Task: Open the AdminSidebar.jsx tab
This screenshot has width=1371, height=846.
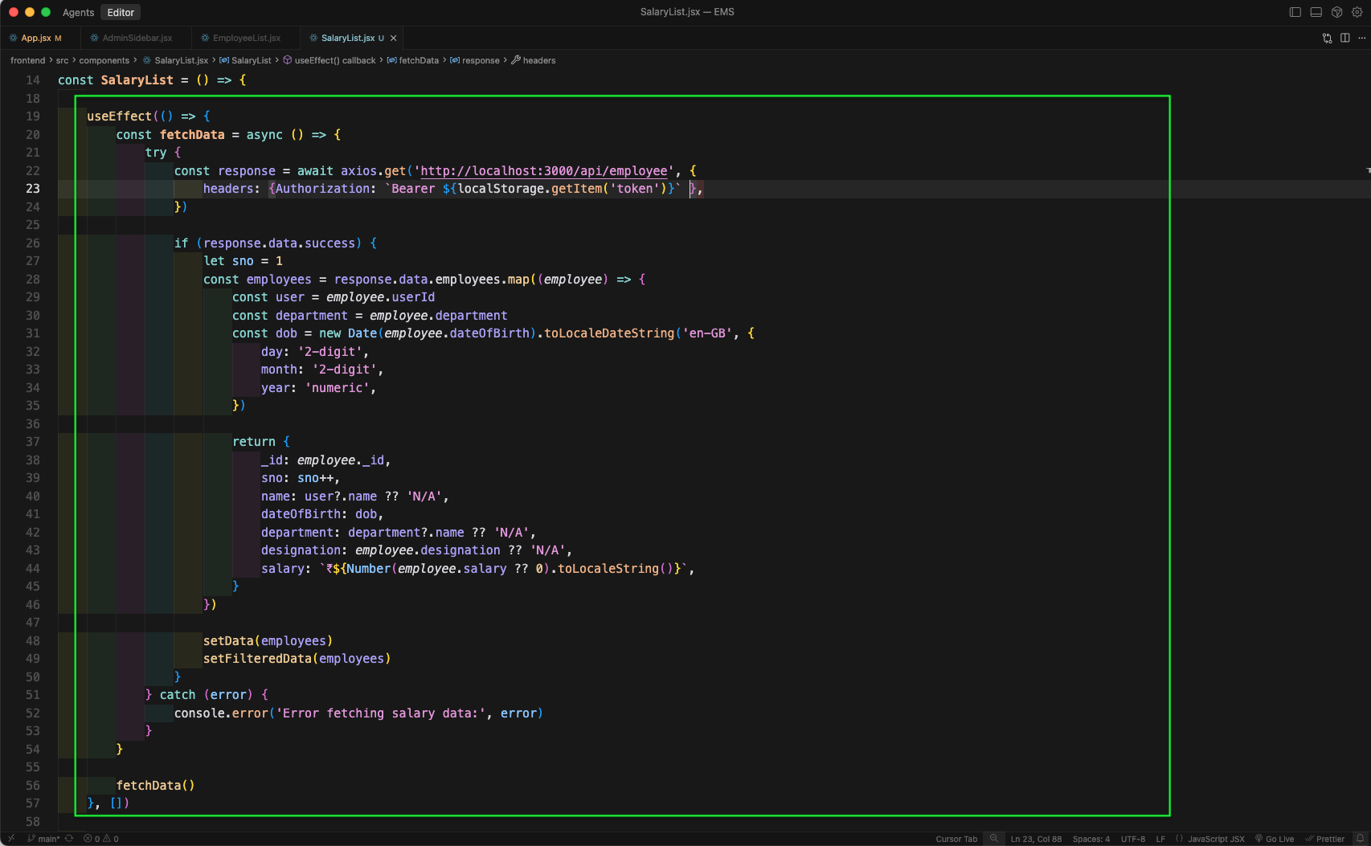Action: [x=137, y=38]
